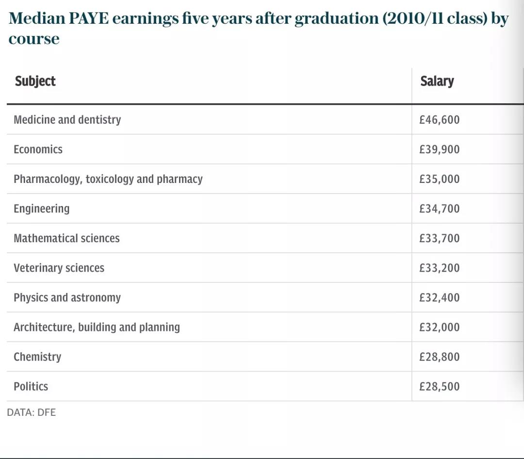524x459 pixels.
Task: Click the £34,700 salary cell
Action: click(x=439, y=209)
